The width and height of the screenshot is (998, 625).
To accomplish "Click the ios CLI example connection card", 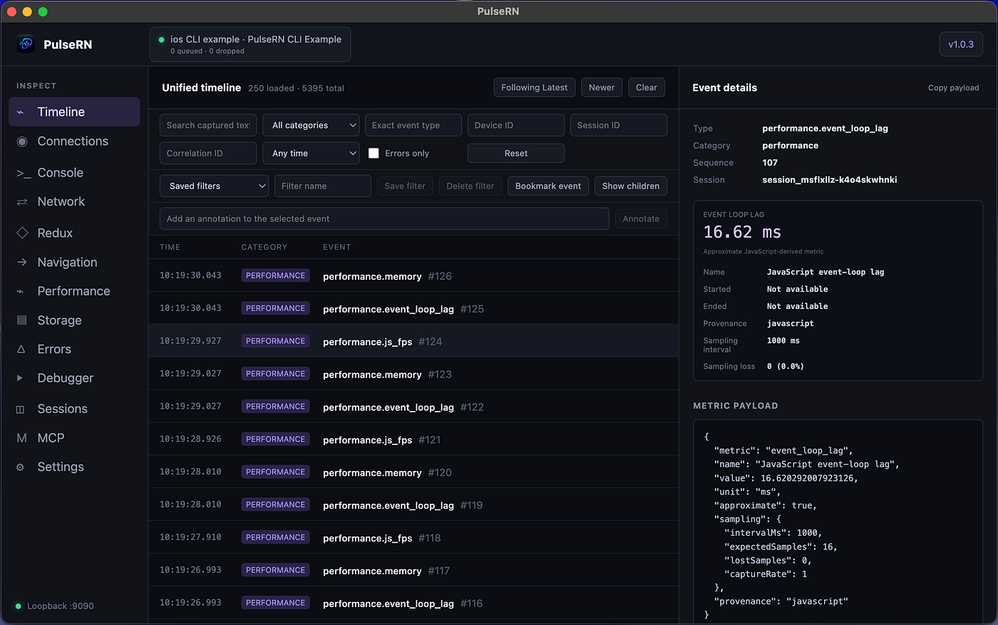I will [x=250, y=44].
